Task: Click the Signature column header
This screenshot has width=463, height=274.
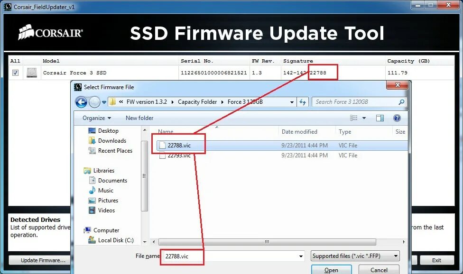Action: click(298, 61)
